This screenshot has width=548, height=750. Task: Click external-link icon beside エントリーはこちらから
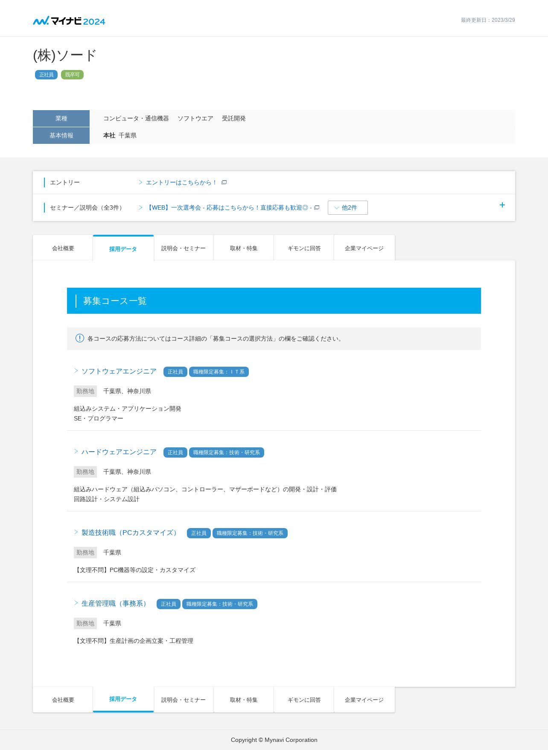[x=224, y=182]
